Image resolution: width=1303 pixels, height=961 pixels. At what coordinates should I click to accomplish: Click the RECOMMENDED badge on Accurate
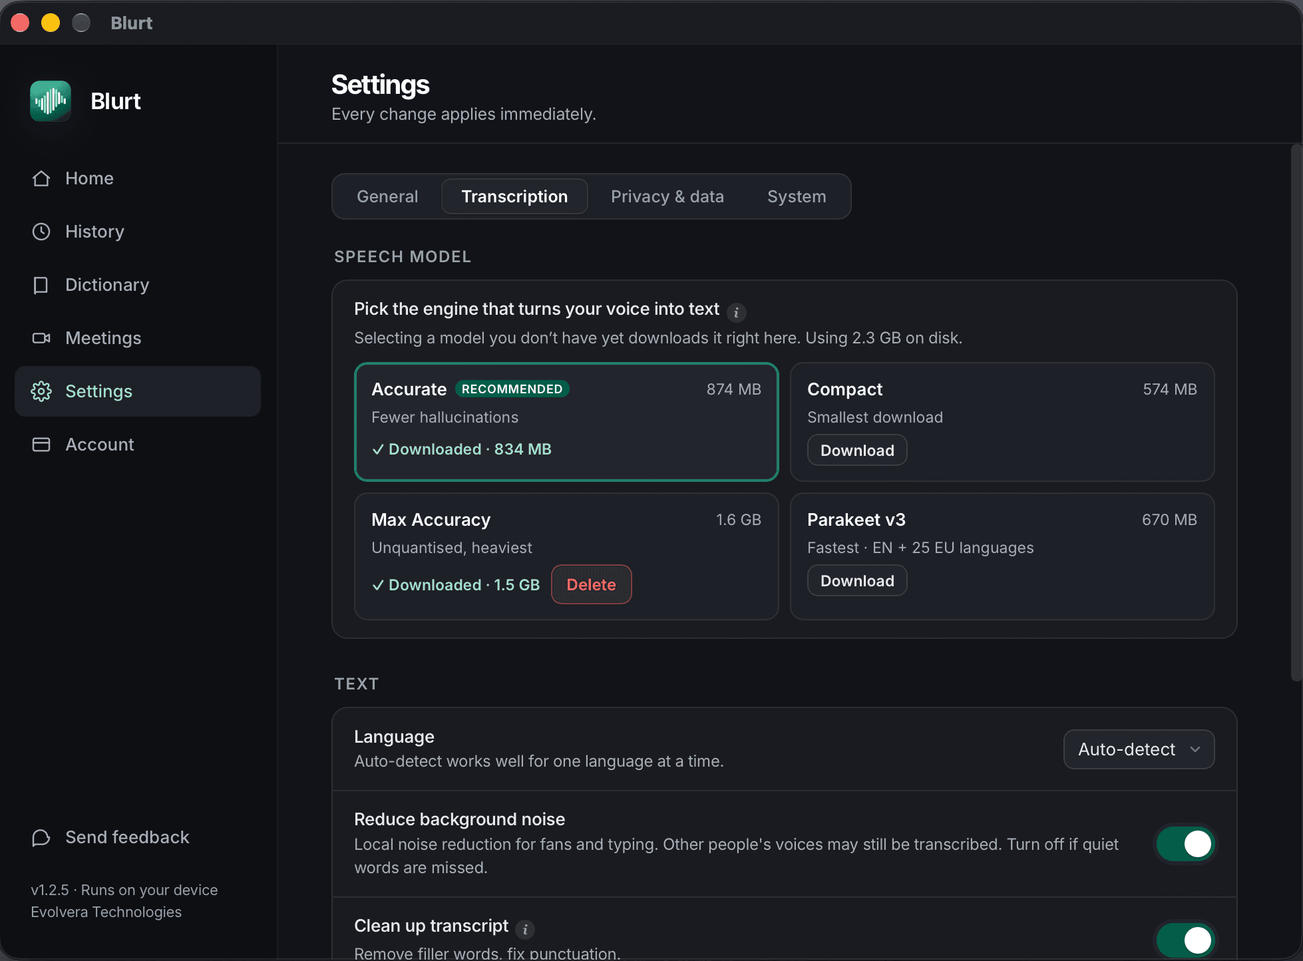[x=512, y=389]
